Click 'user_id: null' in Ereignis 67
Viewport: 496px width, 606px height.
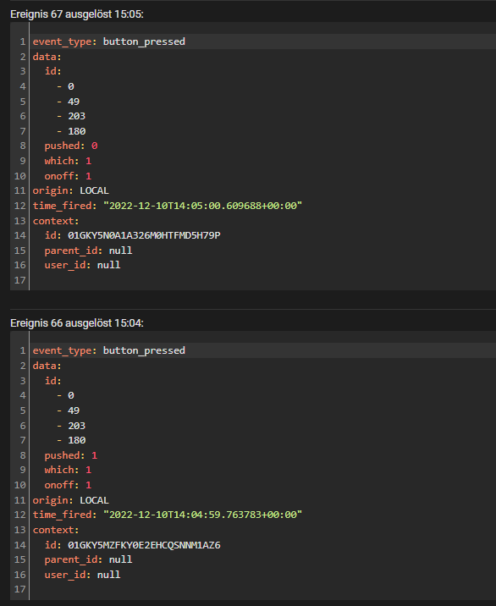(x=82, y=265)
